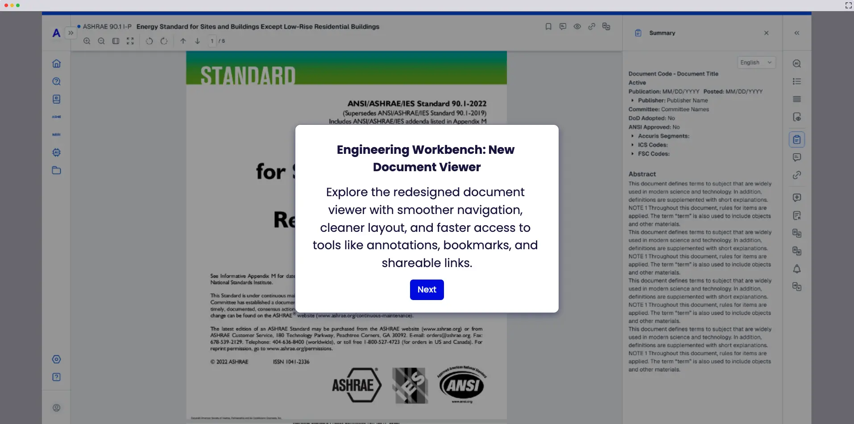This screenshot has height=424, width=854.
Task: Click the 'ASHRAE 90.1 I-P' document code
Action: coord(107,27)
